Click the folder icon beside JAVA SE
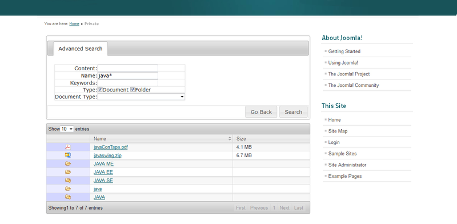Screen dimensions: 457x224 68,180
